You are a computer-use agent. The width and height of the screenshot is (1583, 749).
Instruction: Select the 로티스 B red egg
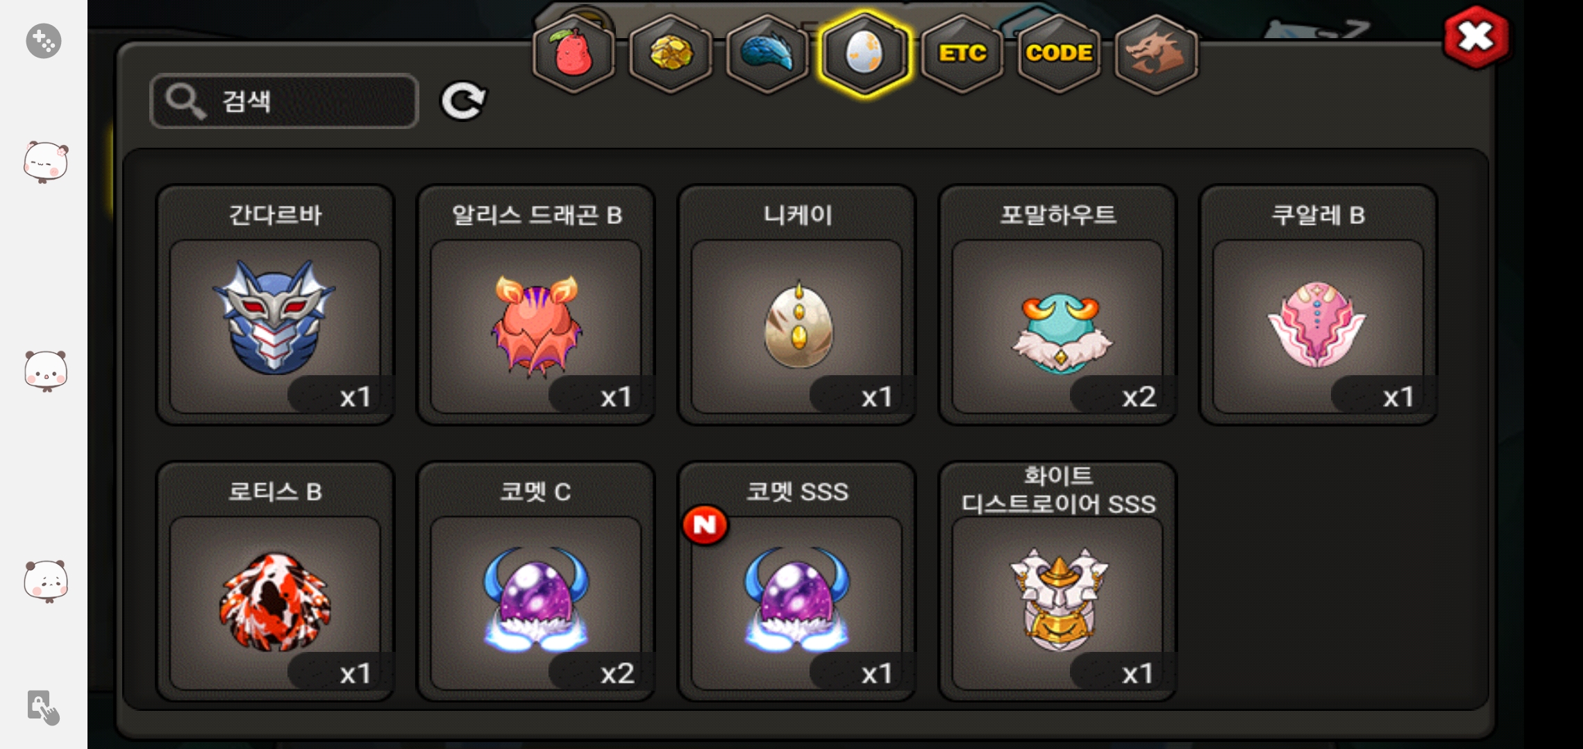[275, 581]
